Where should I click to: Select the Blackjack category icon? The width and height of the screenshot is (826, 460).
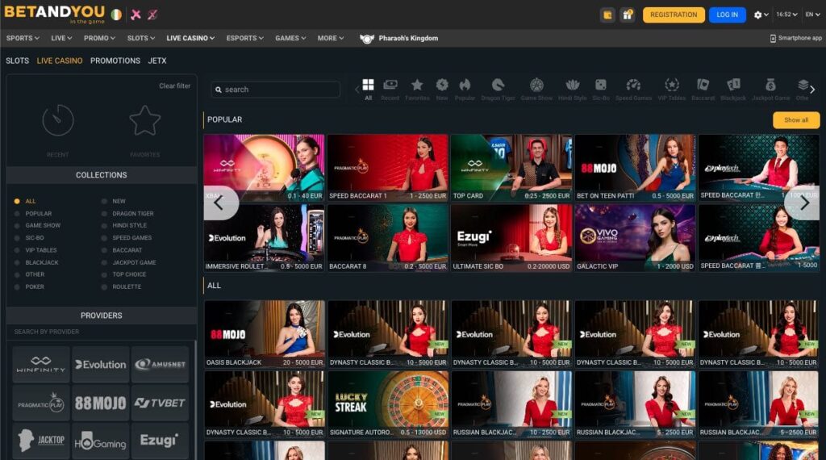[733, 85]
